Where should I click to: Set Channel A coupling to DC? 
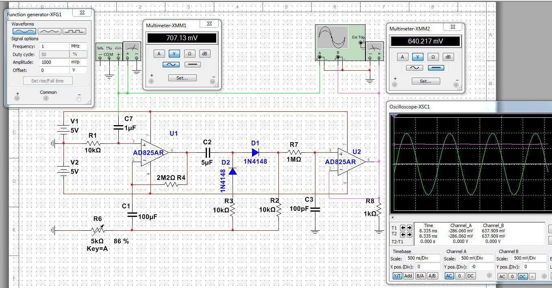point(470,276)
